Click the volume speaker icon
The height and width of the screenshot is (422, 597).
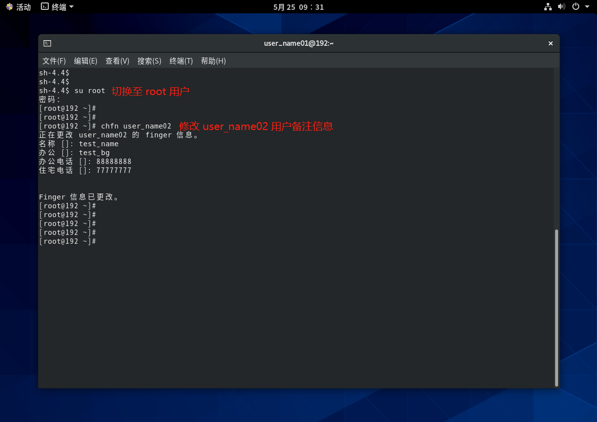click(x=562, y=7)
